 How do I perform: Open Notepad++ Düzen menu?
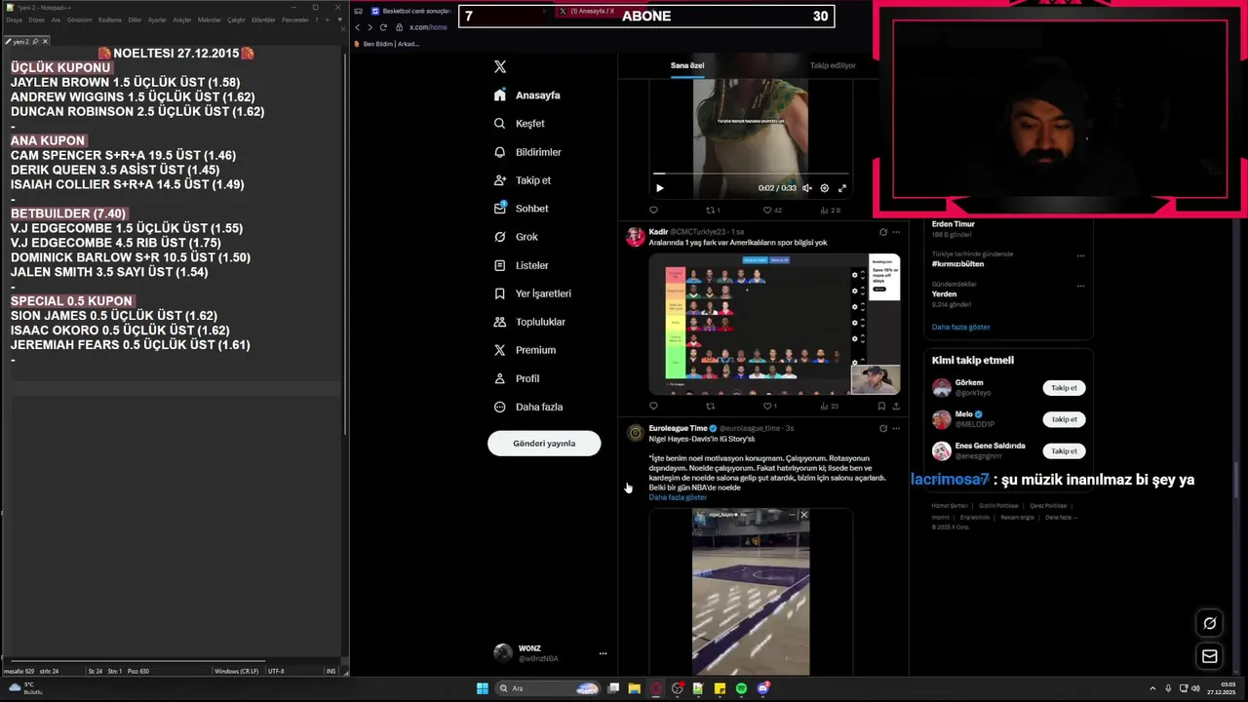[x=37, y=19]
